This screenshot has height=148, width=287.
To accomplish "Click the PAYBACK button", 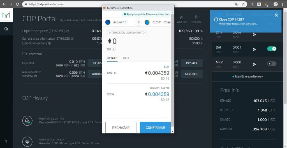I will (x=191, y=63).
